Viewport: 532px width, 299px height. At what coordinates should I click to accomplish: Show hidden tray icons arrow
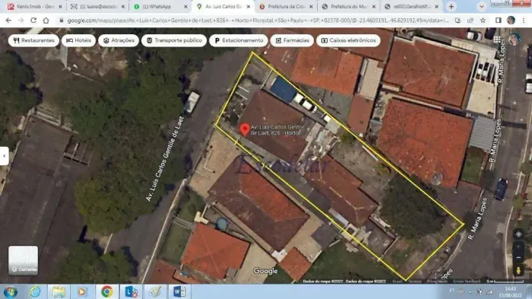(470, 292)
